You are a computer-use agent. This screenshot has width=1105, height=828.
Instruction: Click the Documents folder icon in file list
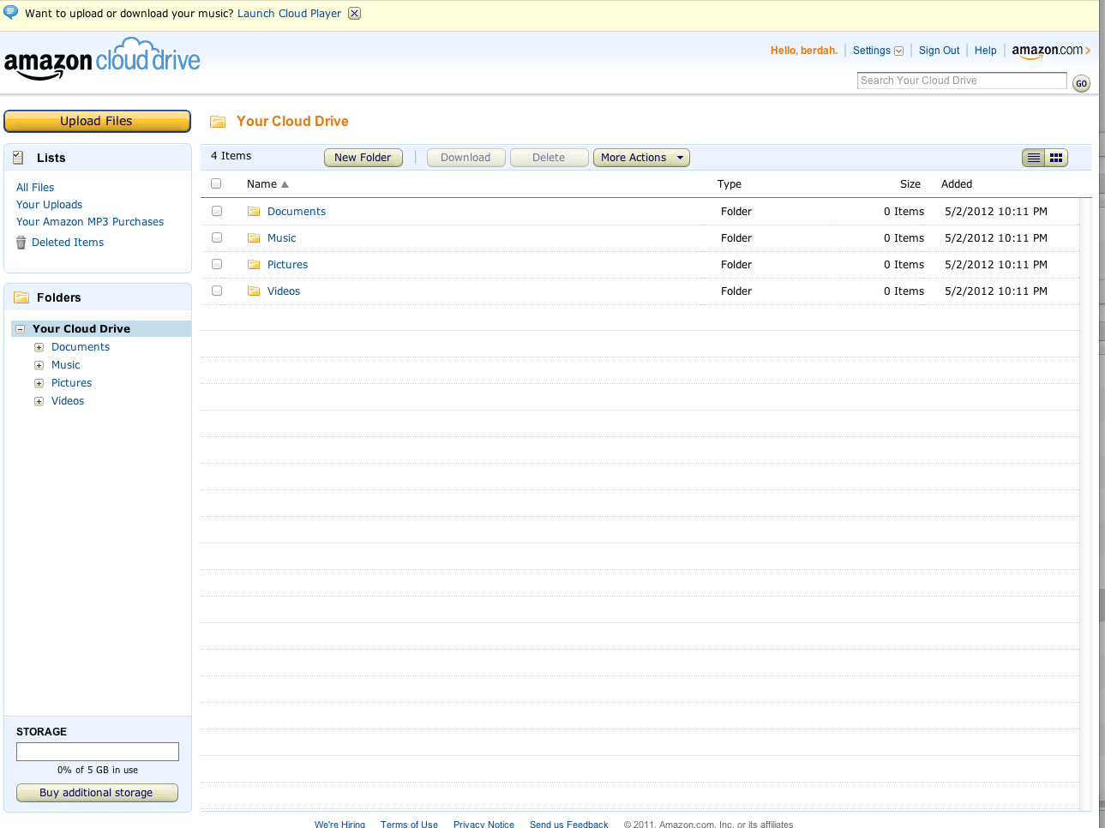pyautogui.click(x=254, y=212)
